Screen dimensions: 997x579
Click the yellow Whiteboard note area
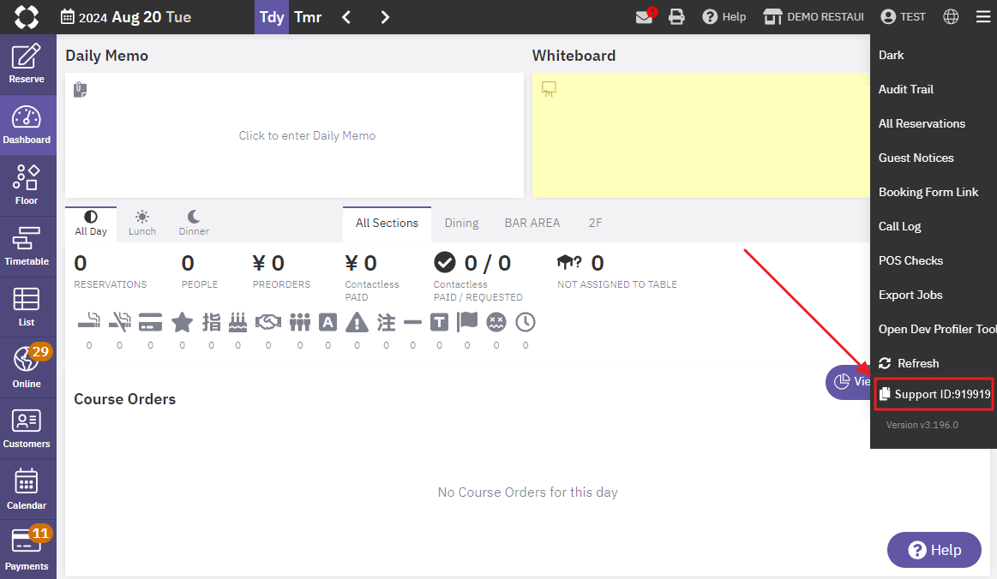pyautogui.click(x=700, y=135)
